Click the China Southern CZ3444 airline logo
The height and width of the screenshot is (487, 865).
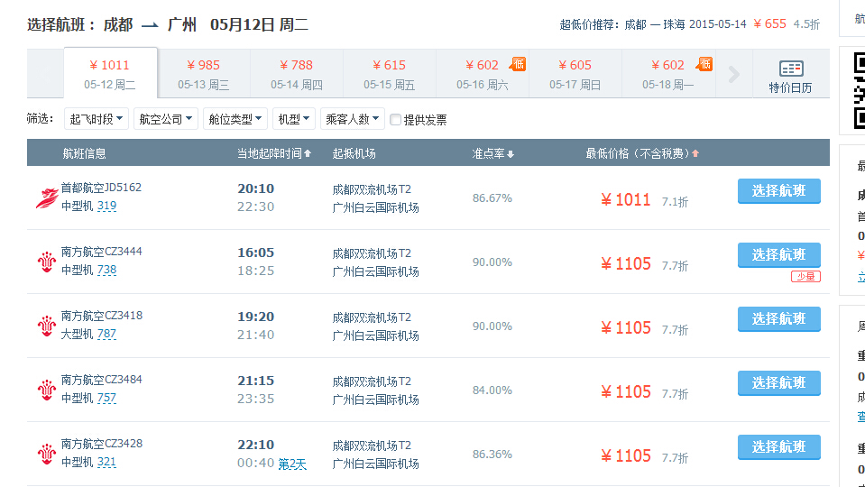point(46,262)
